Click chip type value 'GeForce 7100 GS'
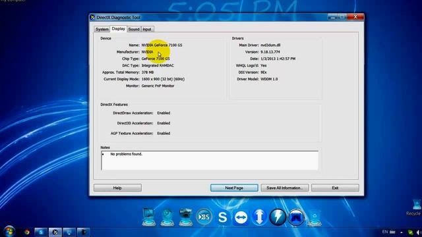Viewport: 422px width, 237px height. point(156,59)
